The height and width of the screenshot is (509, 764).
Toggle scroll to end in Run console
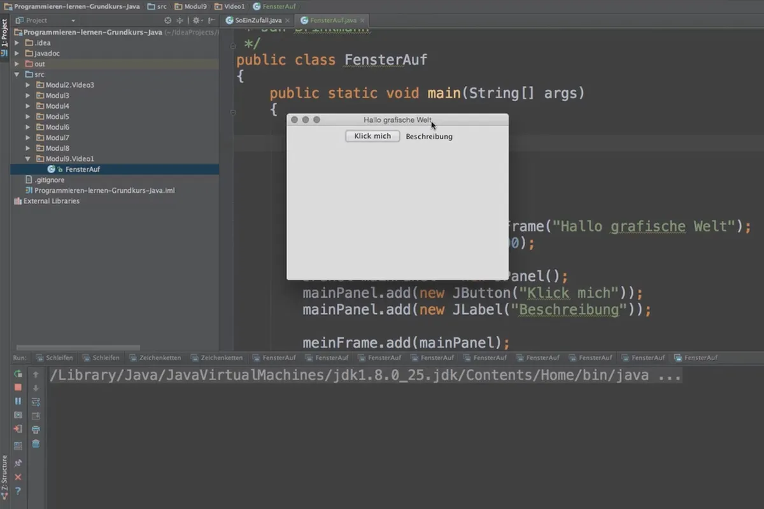pos(36,415)
